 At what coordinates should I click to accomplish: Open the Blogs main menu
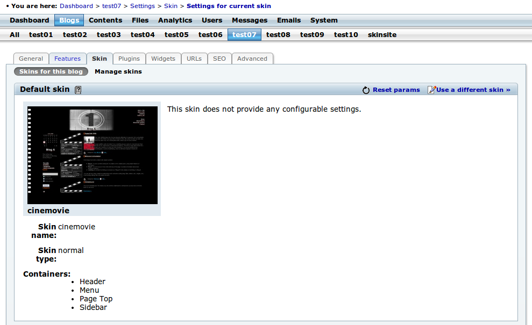tap(69, 20)
